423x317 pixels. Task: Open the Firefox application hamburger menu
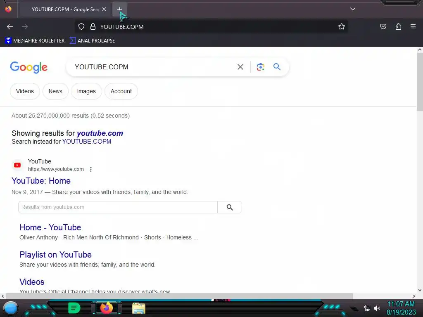[x=413, y=27]
